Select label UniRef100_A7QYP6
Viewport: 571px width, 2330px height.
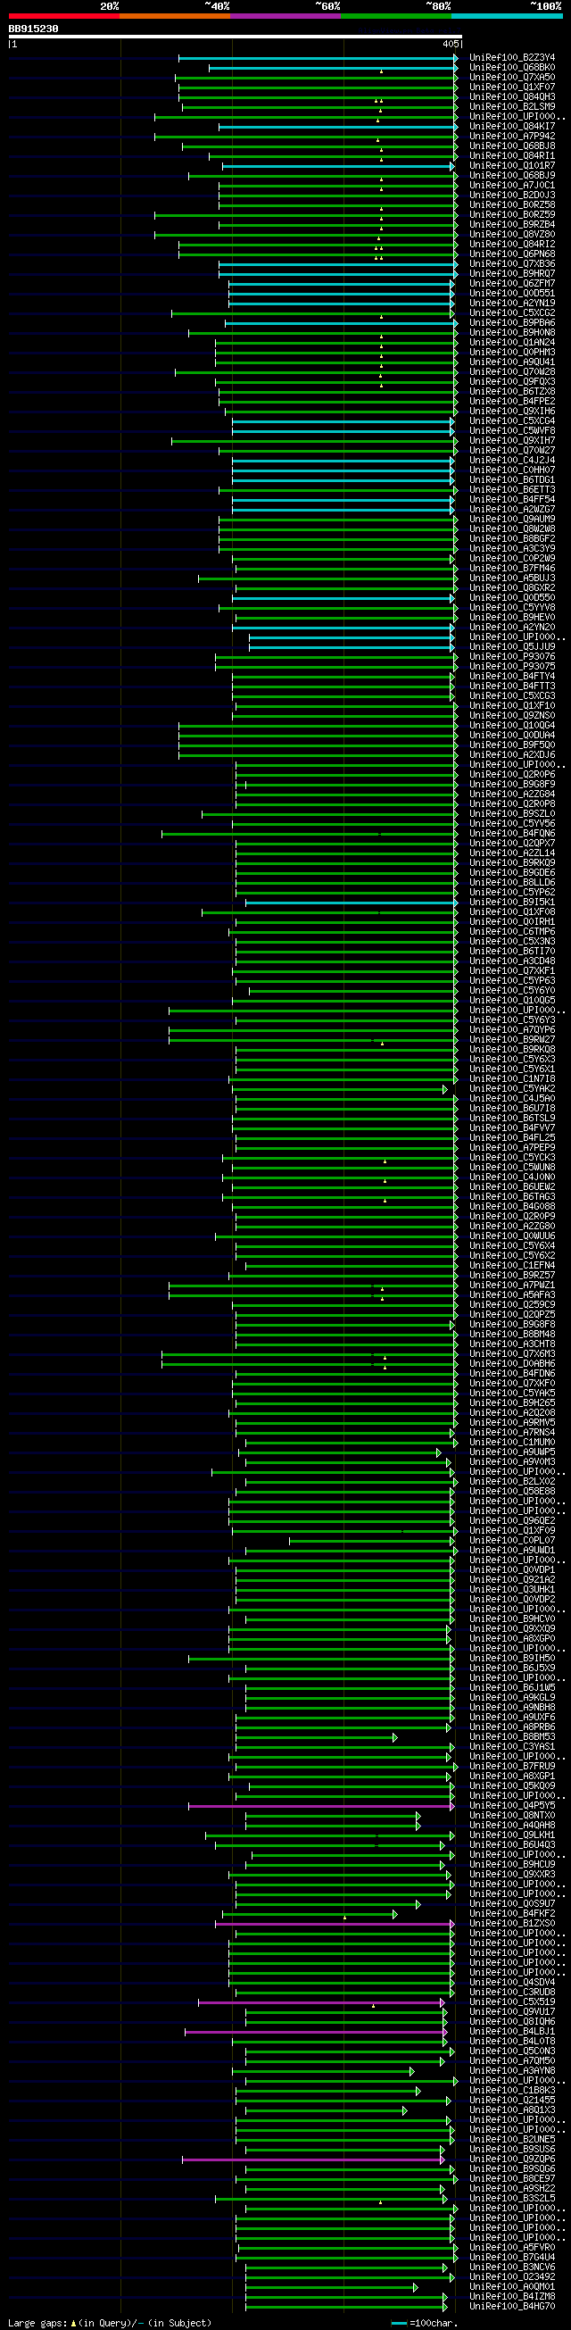512,1030
